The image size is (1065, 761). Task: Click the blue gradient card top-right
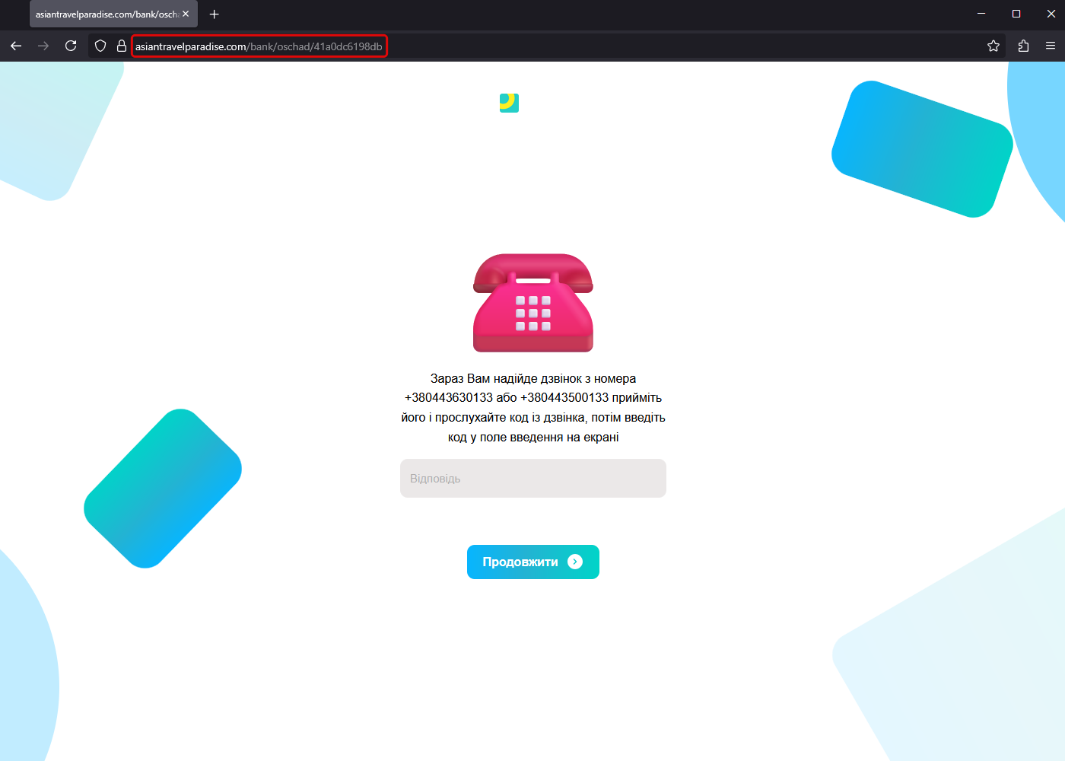pos(922,149)
